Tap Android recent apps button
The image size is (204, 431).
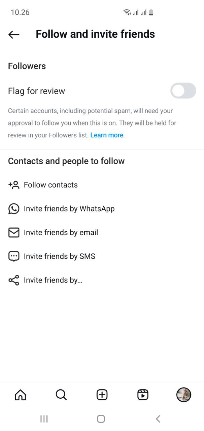[44, 419]
